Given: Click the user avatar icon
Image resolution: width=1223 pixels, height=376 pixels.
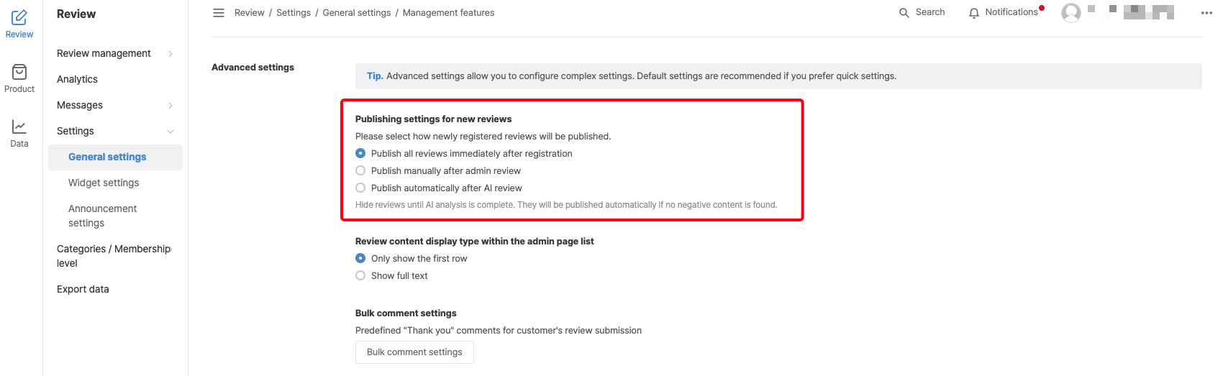Looking at the screenshot, I should [1071, 13].
